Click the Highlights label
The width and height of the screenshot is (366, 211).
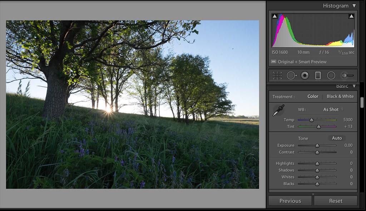point(285,163)
